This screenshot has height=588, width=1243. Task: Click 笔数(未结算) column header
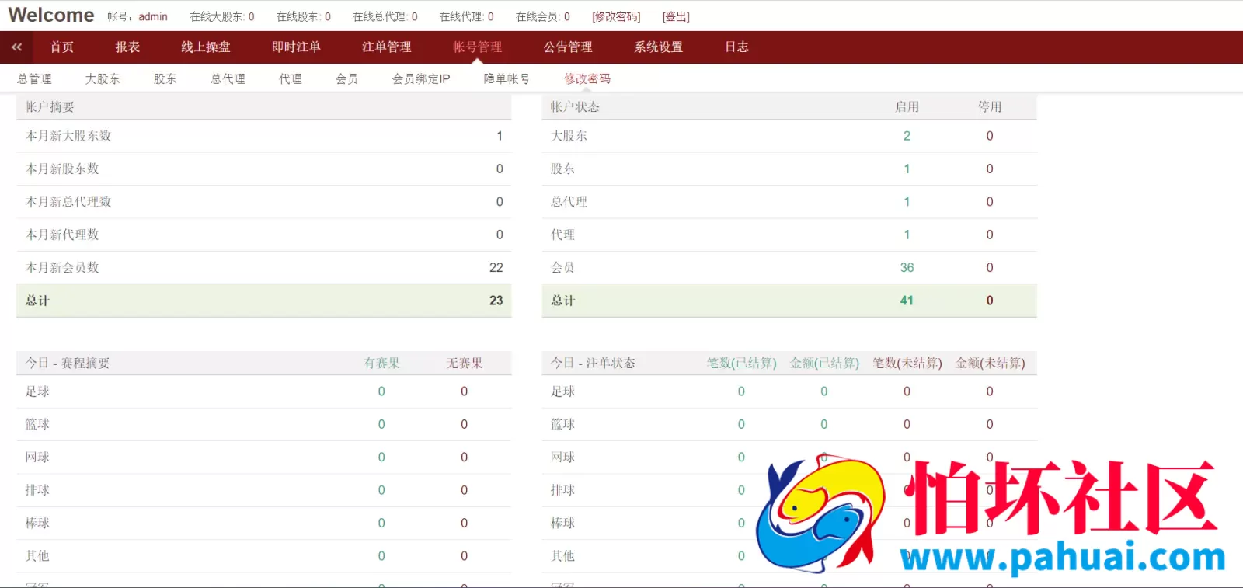point(907,364)
